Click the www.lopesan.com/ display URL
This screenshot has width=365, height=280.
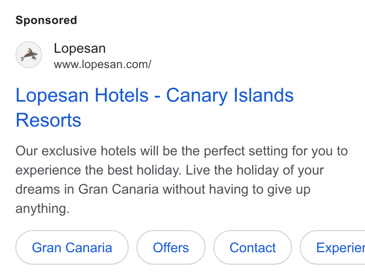[x=103, y=65]
